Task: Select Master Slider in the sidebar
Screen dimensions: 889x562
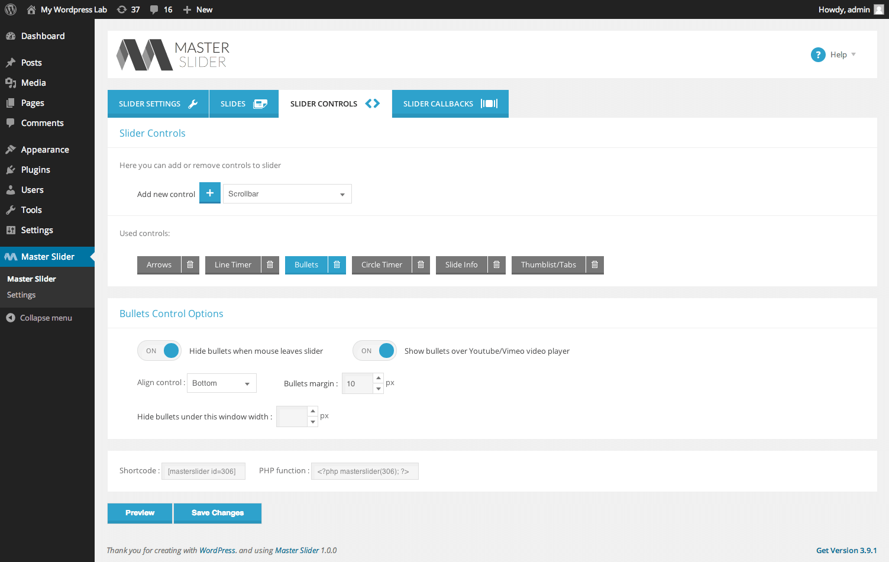Action: click(47, 257)
